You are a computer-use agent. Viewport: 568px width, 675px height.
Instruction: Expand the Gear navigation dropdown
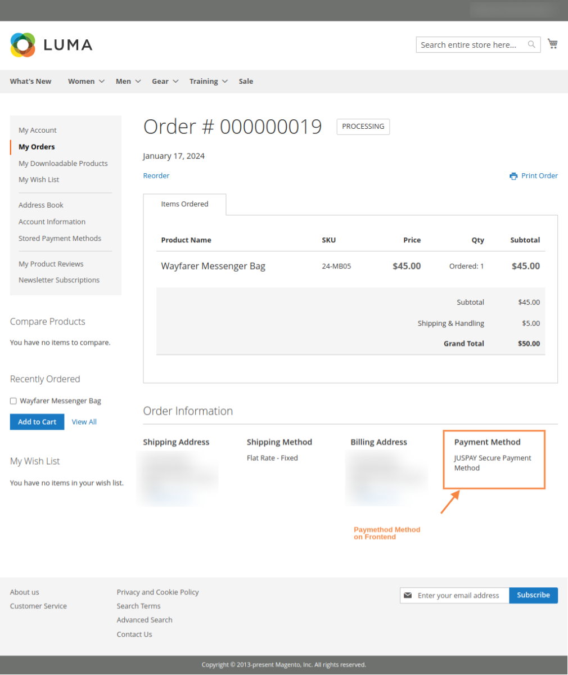coord(160,81)
